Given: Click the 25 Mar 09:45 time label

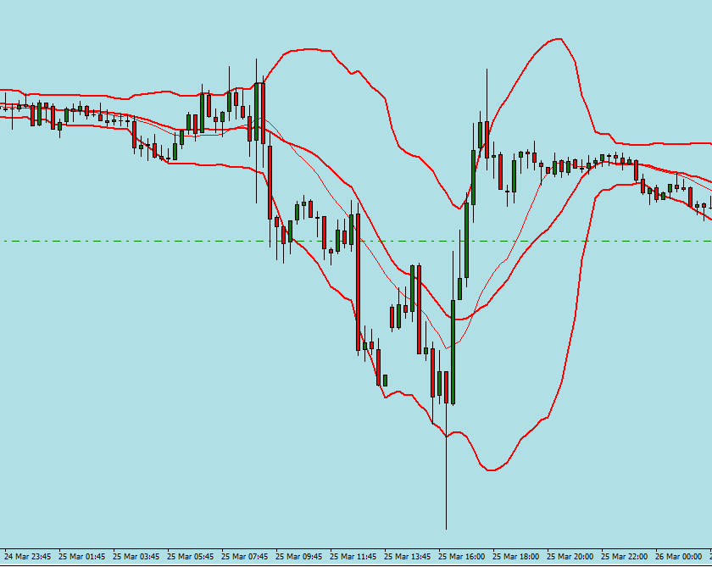Looking at the screenshot, I should click(x=298, y=556).
